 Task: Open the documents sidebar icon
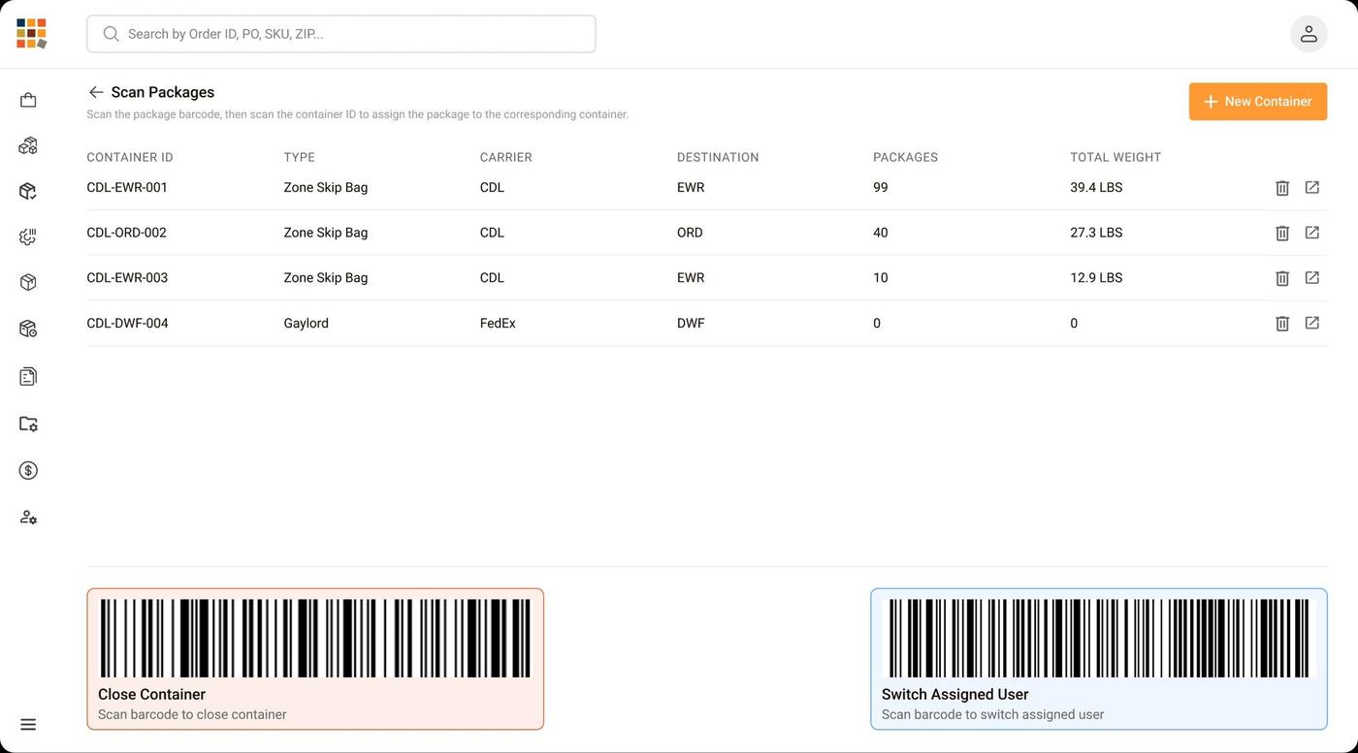(28, 376)
